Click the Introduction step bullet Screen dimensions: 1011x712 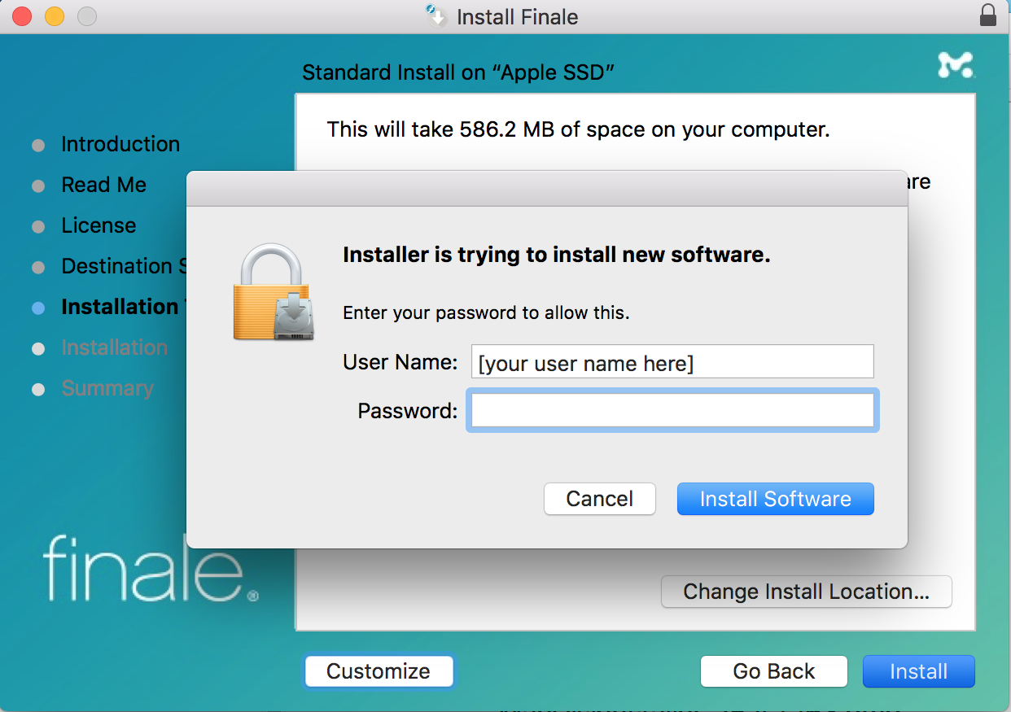coord(38,146)
